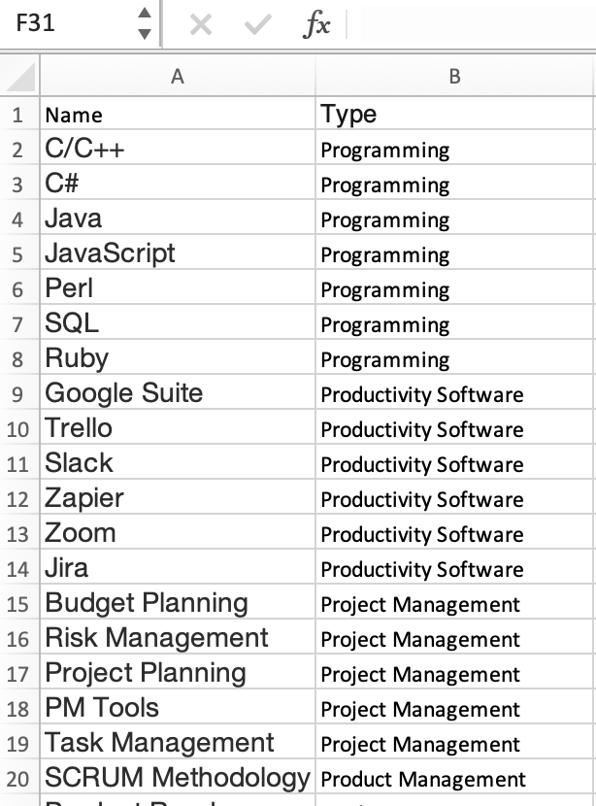Click the Type header cell

click(x=454, y=114)
